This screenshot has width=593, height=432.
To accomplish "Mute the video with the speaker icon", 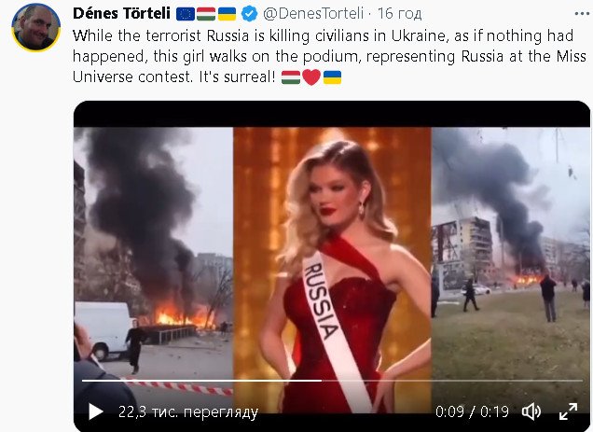I will 531,411.
